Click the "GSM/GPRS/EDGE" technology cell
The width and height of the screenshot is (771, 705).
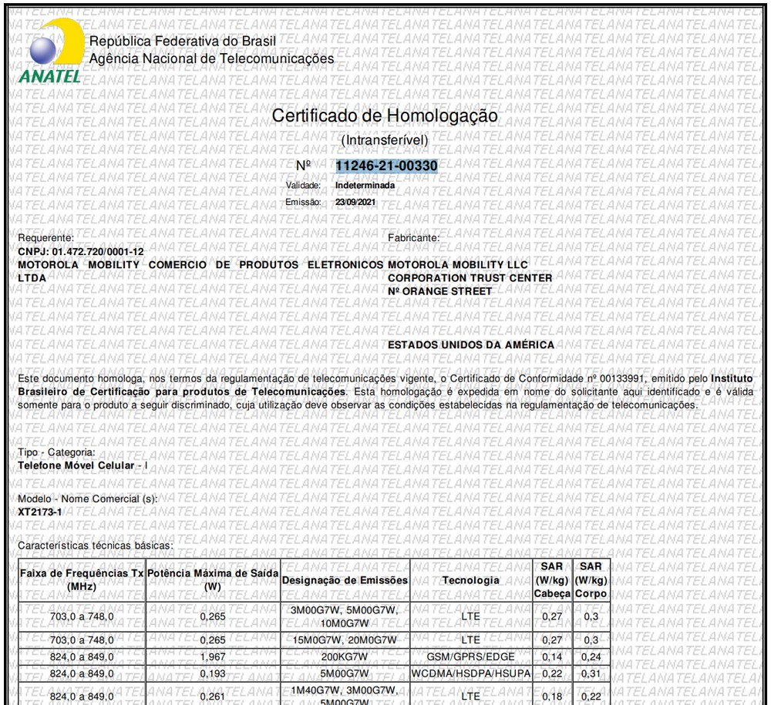point(470,657)
